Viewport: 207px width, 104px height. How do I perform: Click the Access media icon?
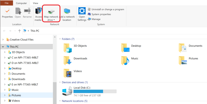pos(38,11)
